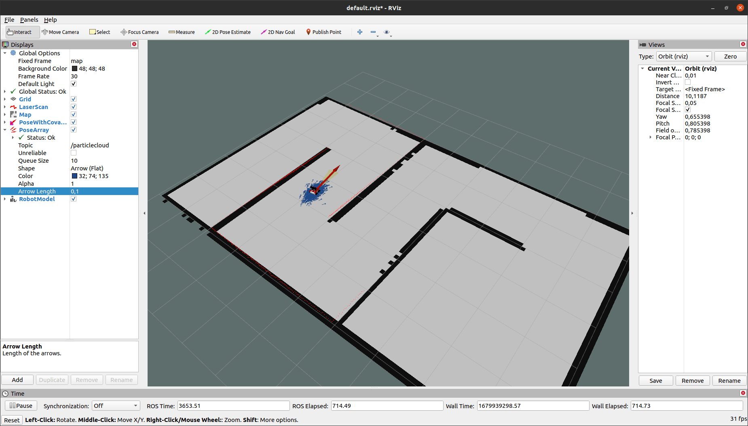Viewport: 748px width, 426px height.
Task: Open the view Type dropdown
Action: pyautogui.click(x=684, y=57)
